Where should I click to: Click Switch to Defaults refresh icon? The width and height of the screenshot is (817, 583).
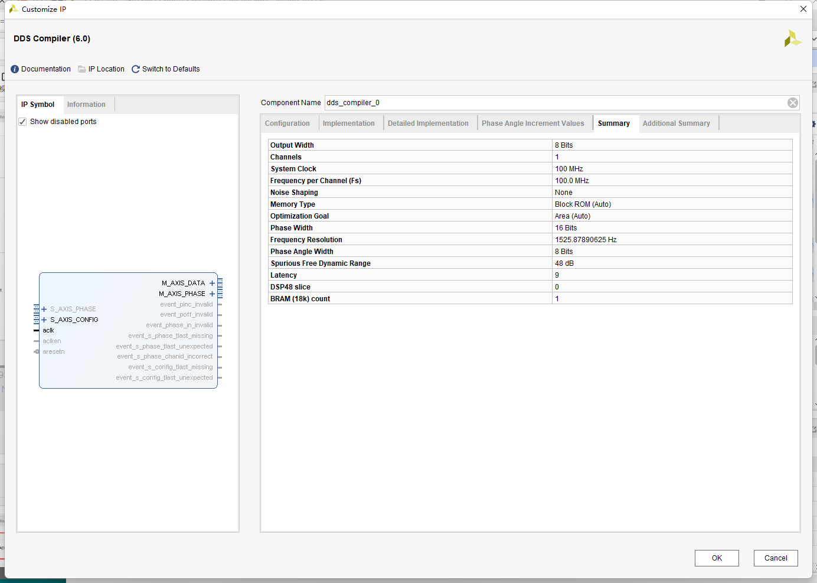click(x=136, y=69)
